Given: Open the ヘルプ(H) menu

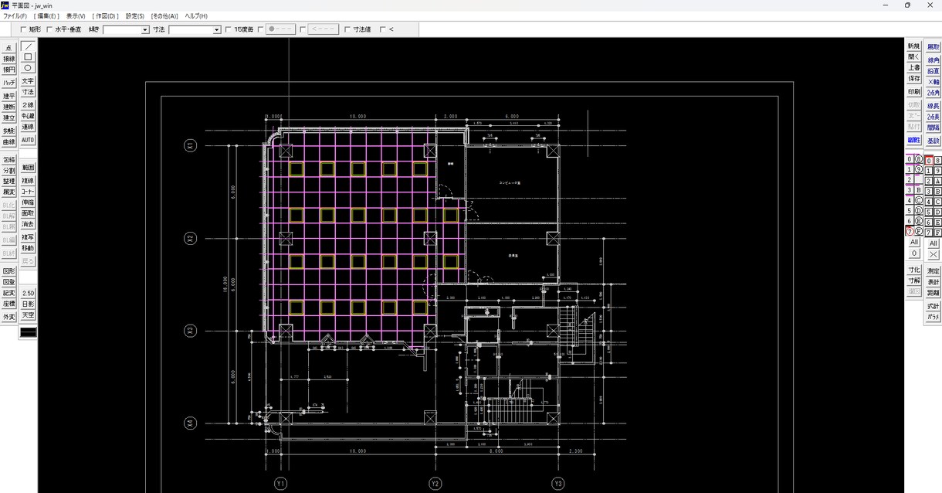Looking at the screenshot, I should point(196,15).
